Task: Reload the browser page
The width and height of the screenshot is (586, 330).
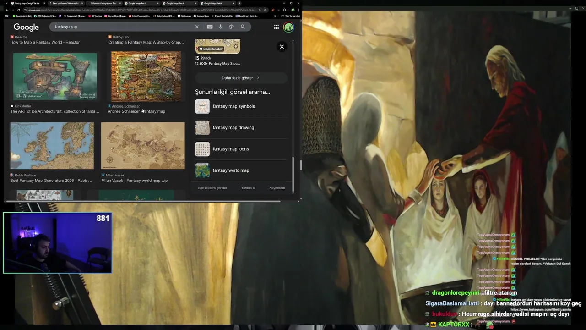Action: (x=19, y=10)
